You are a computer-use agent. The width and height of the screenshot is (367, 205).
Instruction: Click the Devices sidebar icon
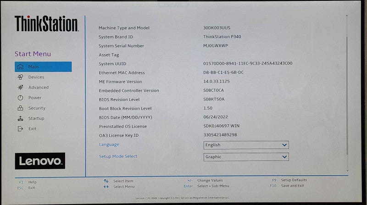click(20, 77)
